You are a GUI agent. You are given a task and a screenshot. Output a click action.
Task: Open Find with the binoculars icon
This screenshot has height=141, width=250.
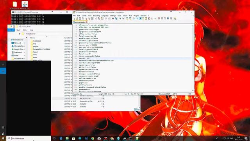[113, 18]
